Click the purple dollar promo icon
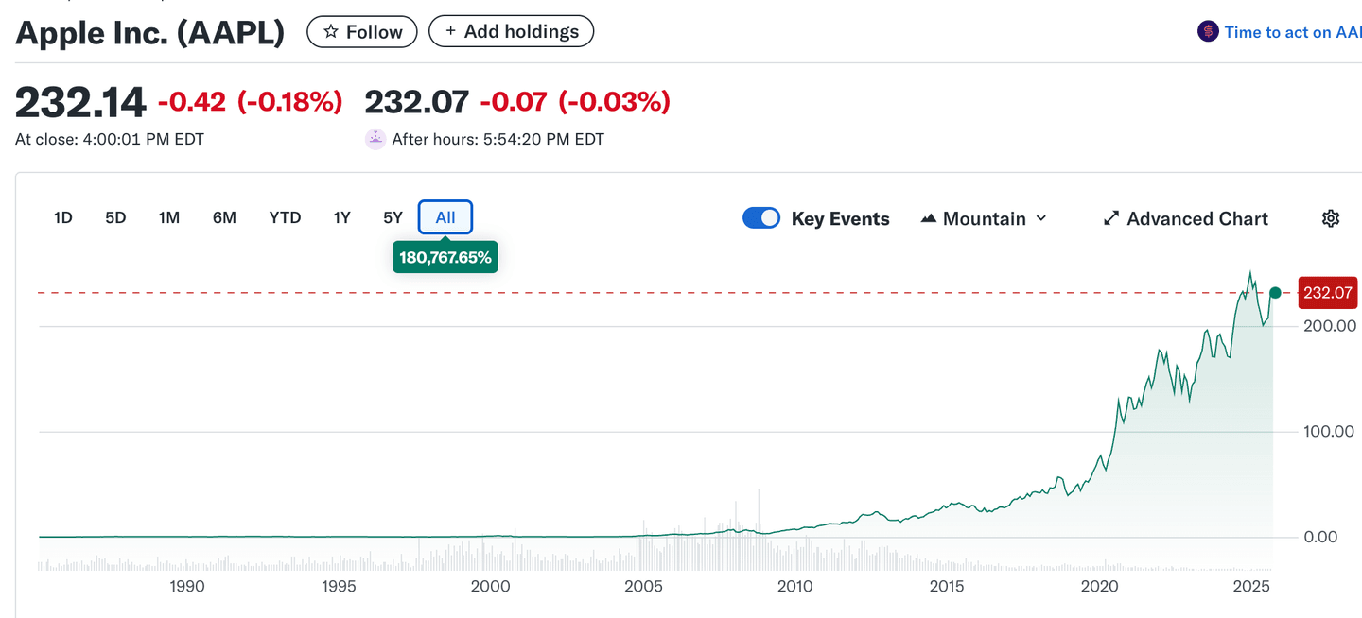 pos(1208,32)
